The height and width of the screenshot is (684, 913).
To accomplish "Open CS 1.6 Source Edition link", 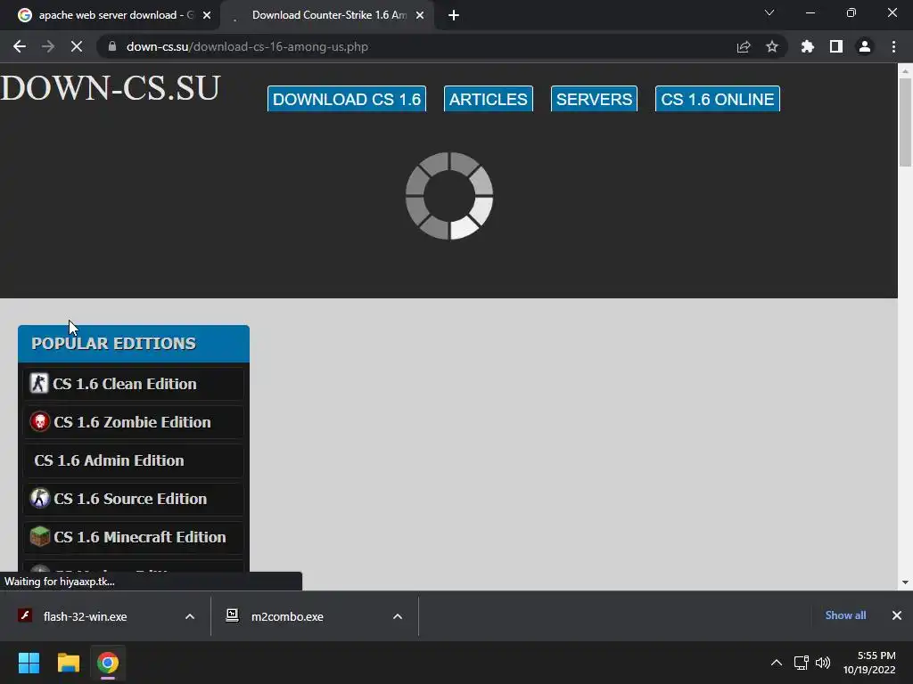I will pyautogui.click(x=134, y=499).
